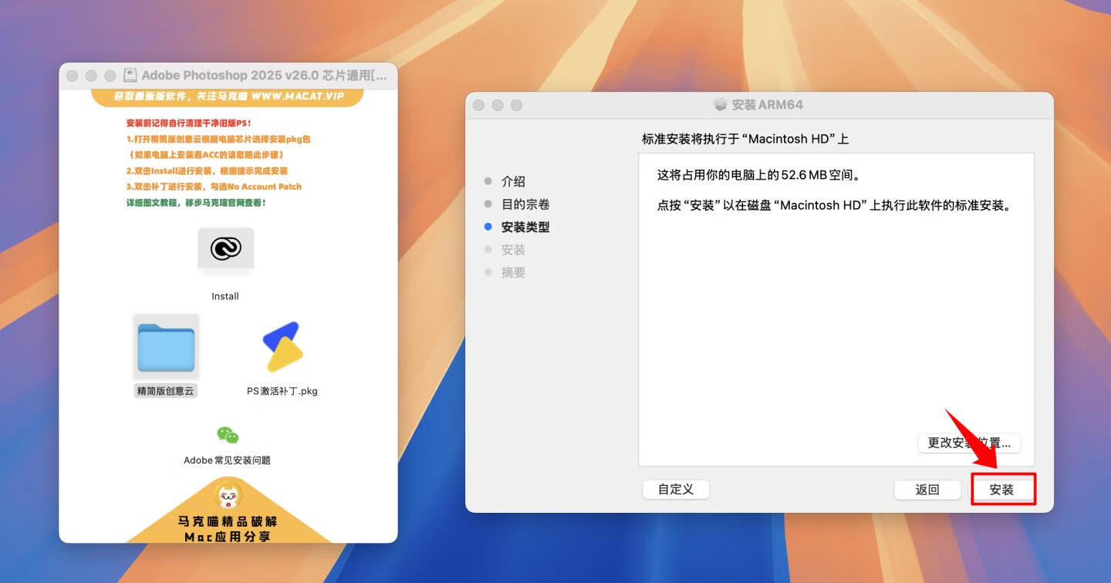Click the 精简版创意云 folder label
The height and width of the screenshot is (583, 1111).
coord(166,391)
